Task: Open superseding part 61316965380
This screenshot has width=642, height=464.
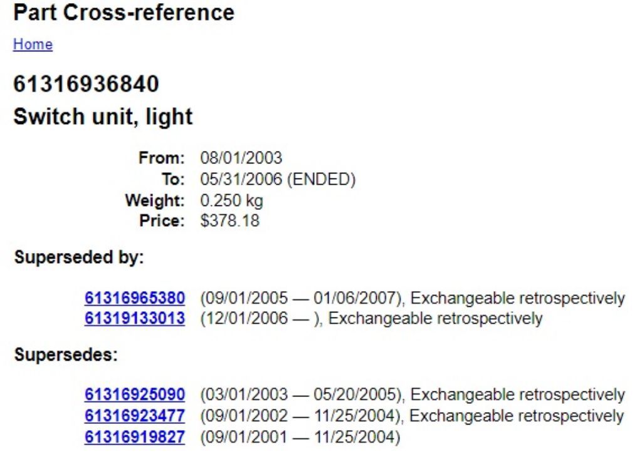Action: (x=135, y=298)
